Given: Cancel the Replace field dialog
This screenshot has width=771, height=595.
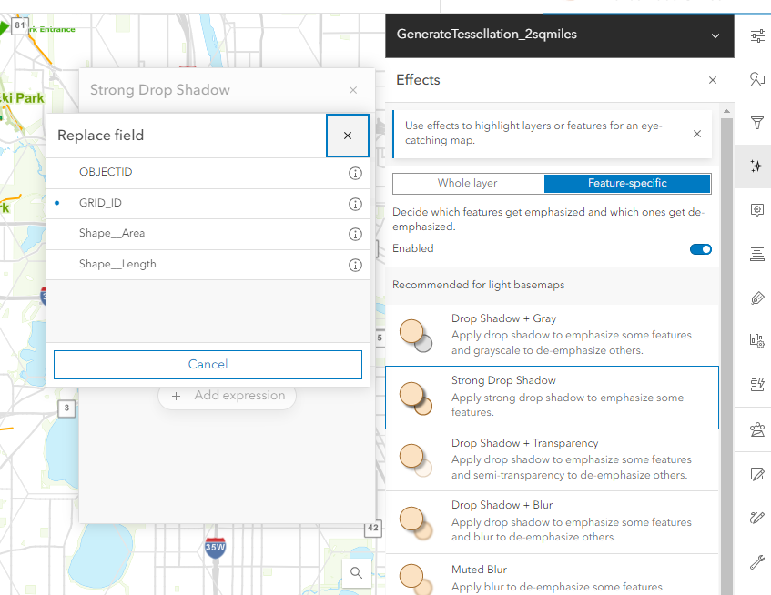Looking at the screenshot, I should pyautogui.click(x=207, y=365).
